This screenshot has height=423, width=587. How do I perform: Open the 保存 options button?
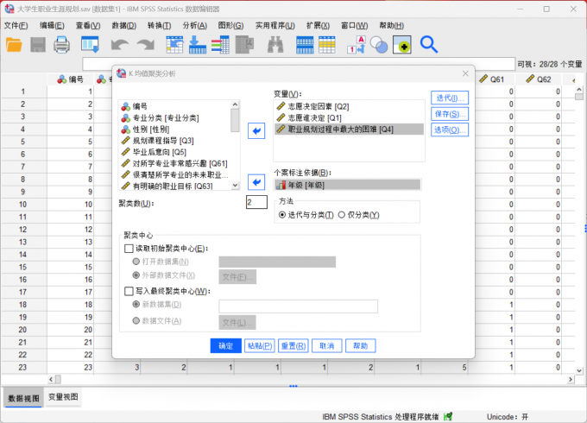coord(449,114)
